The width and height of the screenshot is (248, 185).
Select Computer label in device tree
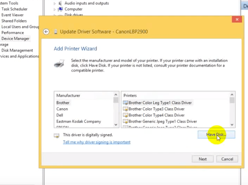pos(73,9)
